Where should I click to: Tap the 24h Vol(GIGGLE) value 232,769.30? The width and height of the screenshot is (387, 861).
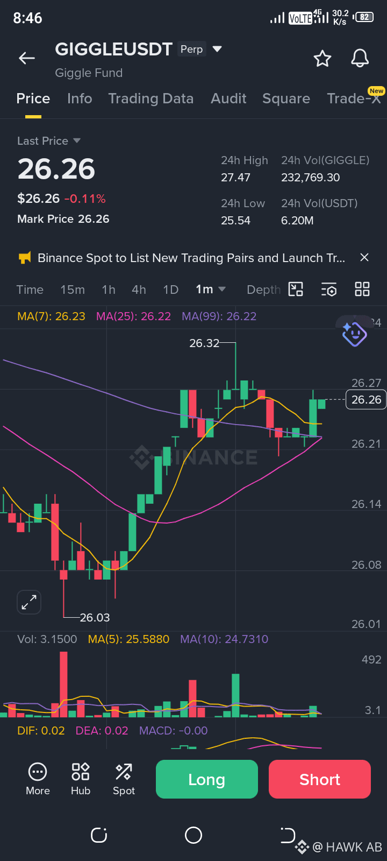click(x=311, y=178)
